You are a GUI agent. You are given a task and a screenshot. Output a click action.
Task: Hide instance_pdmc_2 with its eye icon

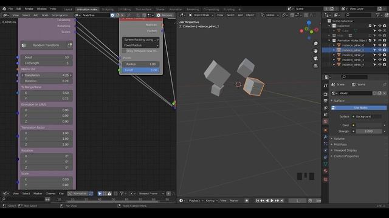(379, 55)
